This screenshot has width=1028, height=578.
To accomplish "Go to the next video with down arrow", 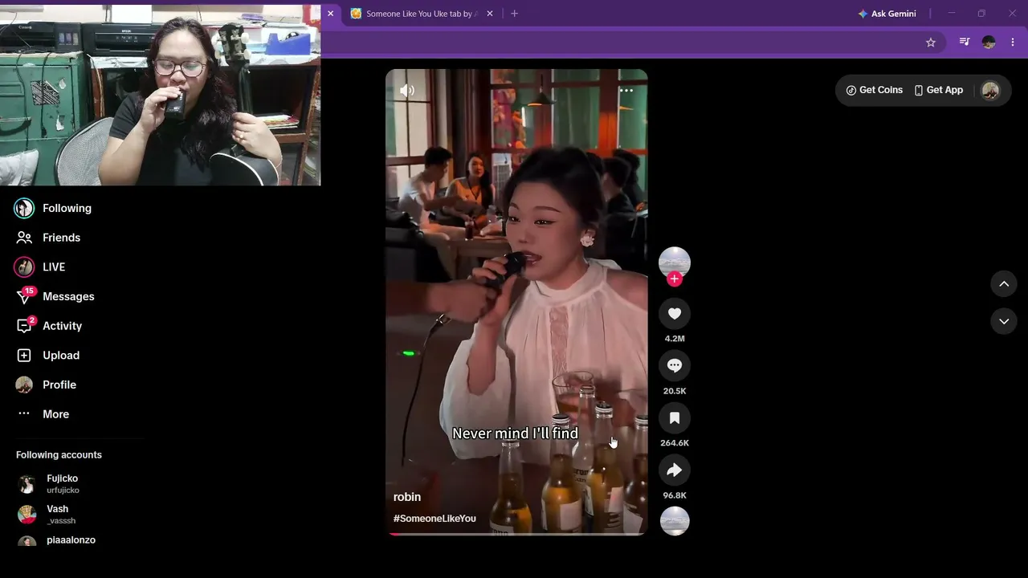I will pos(1004,321).
